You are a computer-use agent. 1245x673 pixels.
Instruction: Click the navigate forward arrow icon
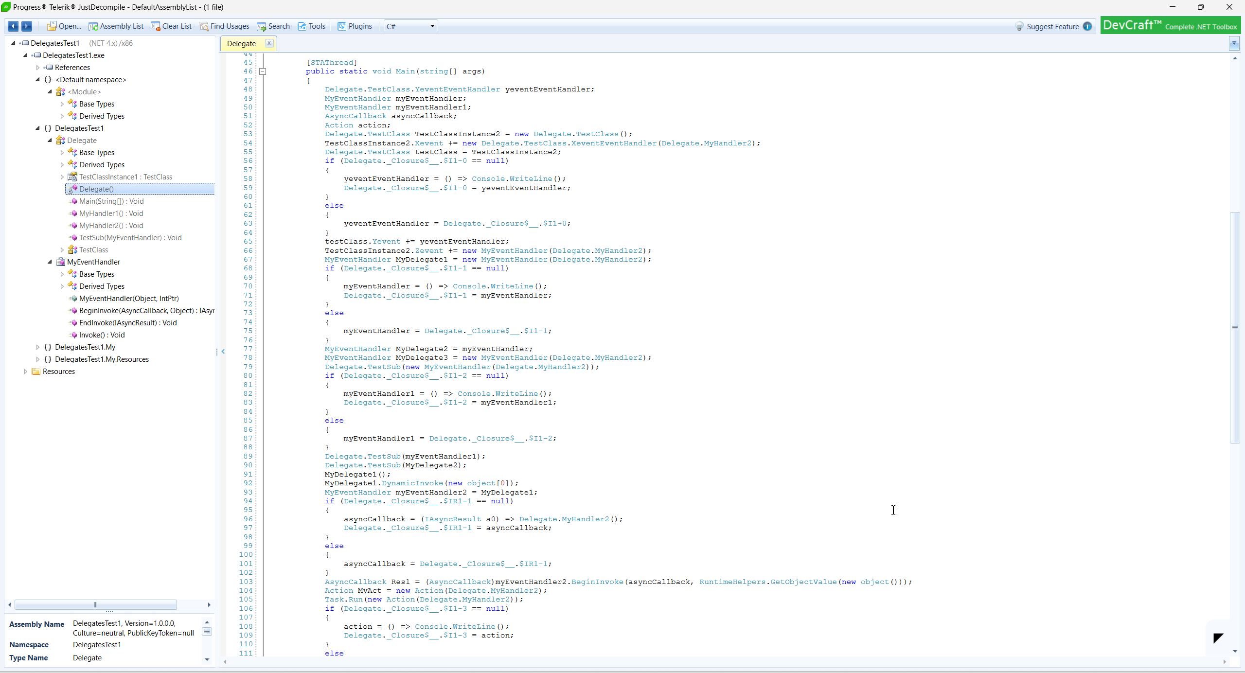27,26
